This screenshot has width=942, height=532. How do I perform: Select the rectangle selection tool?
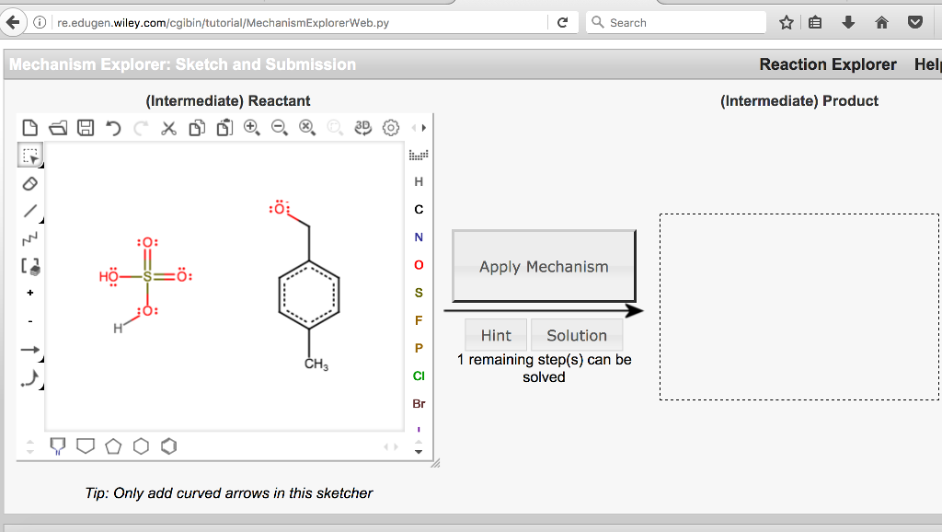click(x=30, y=156)
